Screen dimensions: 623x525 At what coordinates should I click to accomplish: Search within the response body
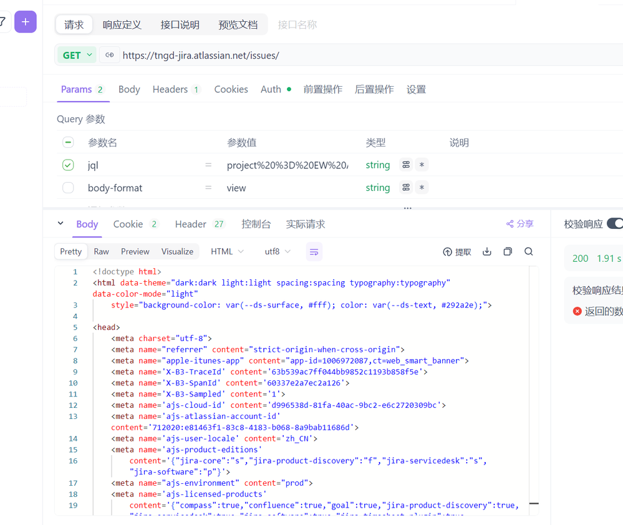pos(528,251)
